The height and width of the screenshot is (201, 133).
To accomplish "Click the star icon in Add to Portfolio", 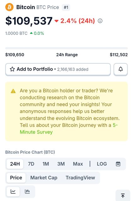I will pos(12,69).
